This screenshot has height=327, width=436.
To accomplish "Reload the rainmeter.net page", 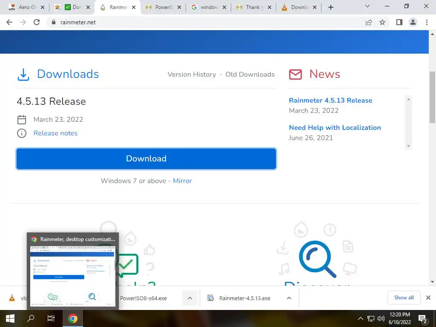I will pyautogui.click(x=37, y=22).
